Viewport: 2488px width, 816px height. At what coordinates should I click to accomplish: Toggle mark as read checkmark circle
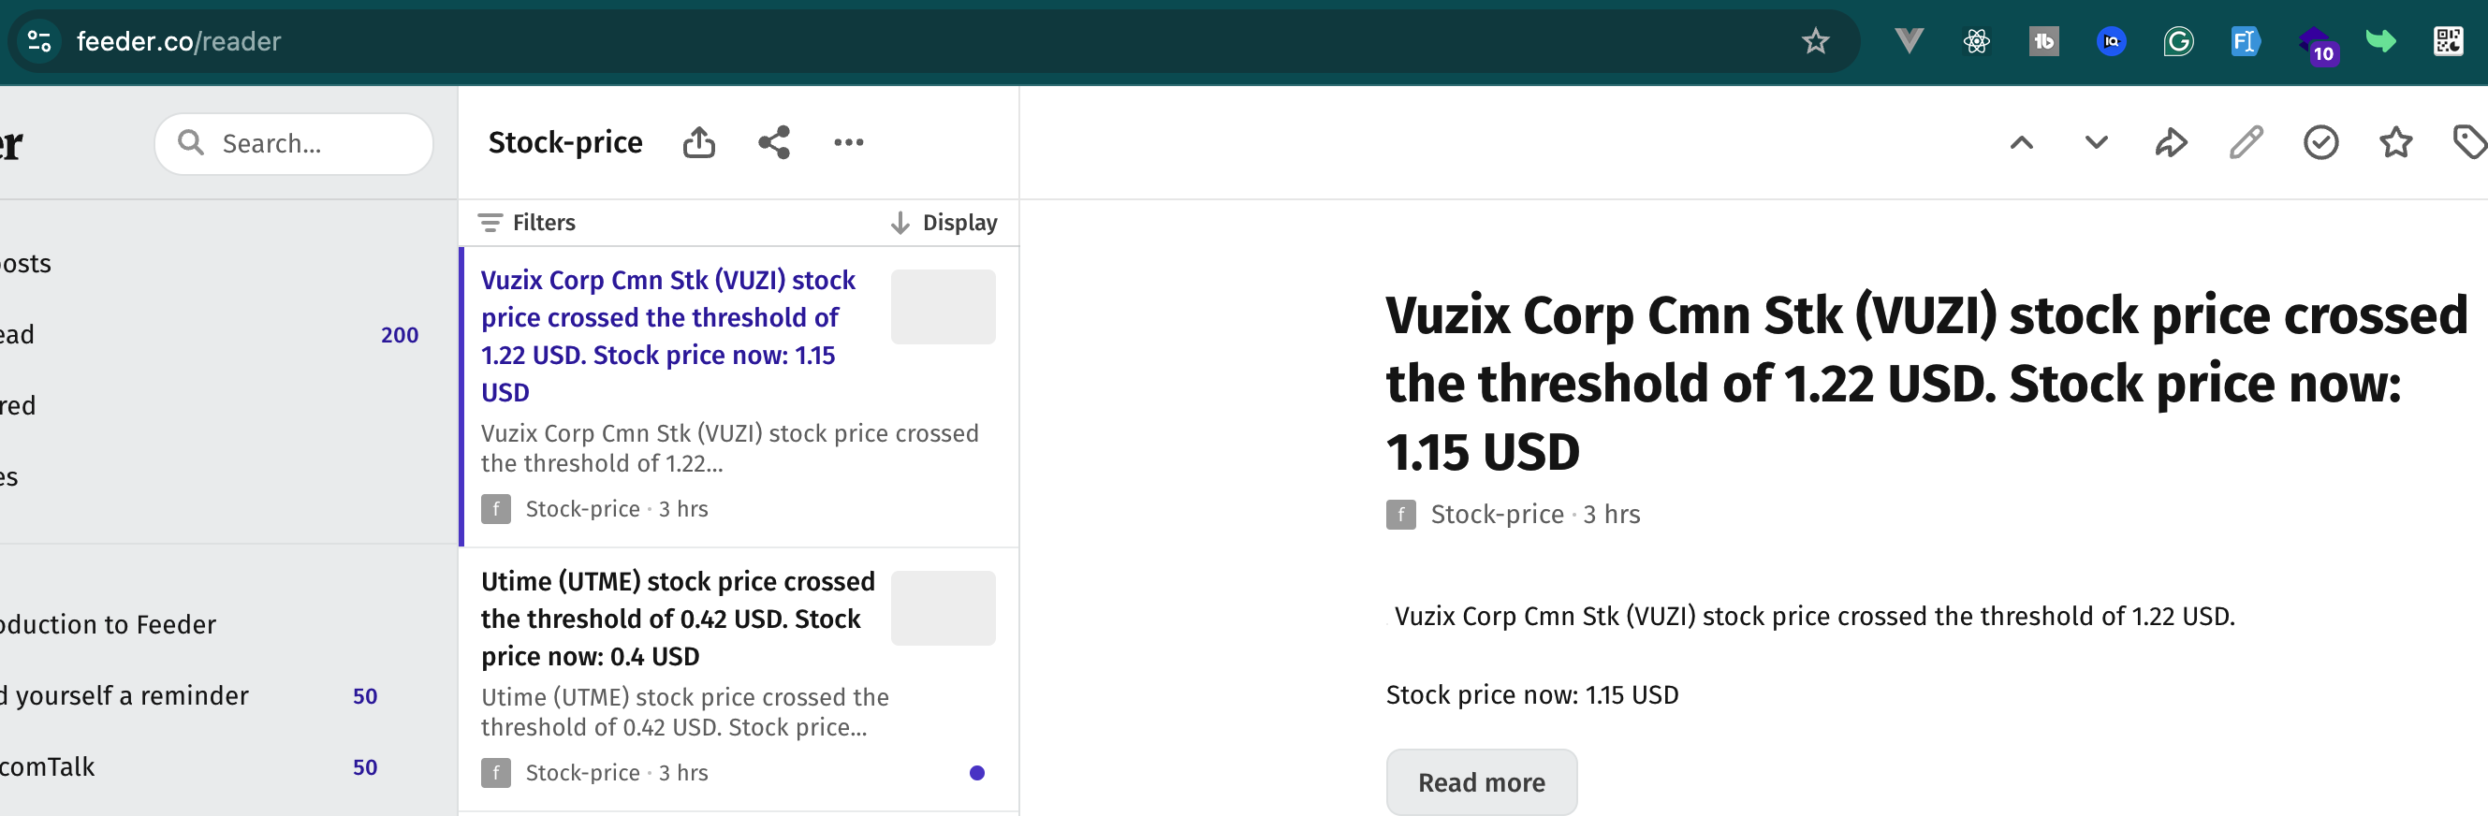tap(2320, 143)
